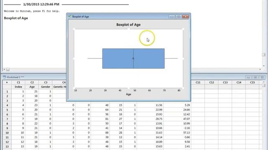The height and width of the screenshot is (150, 268).
Task: Click the 'Genetic H' column name cell
Action: 59,87
